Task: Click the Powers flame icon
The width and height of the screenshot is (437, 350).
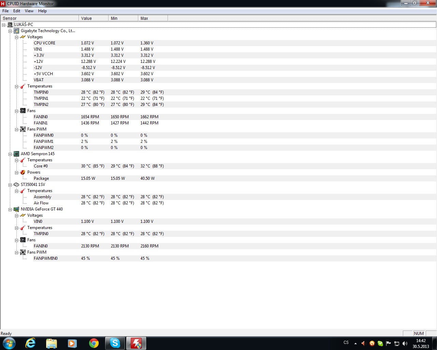Action: click(x=23, y=172)
